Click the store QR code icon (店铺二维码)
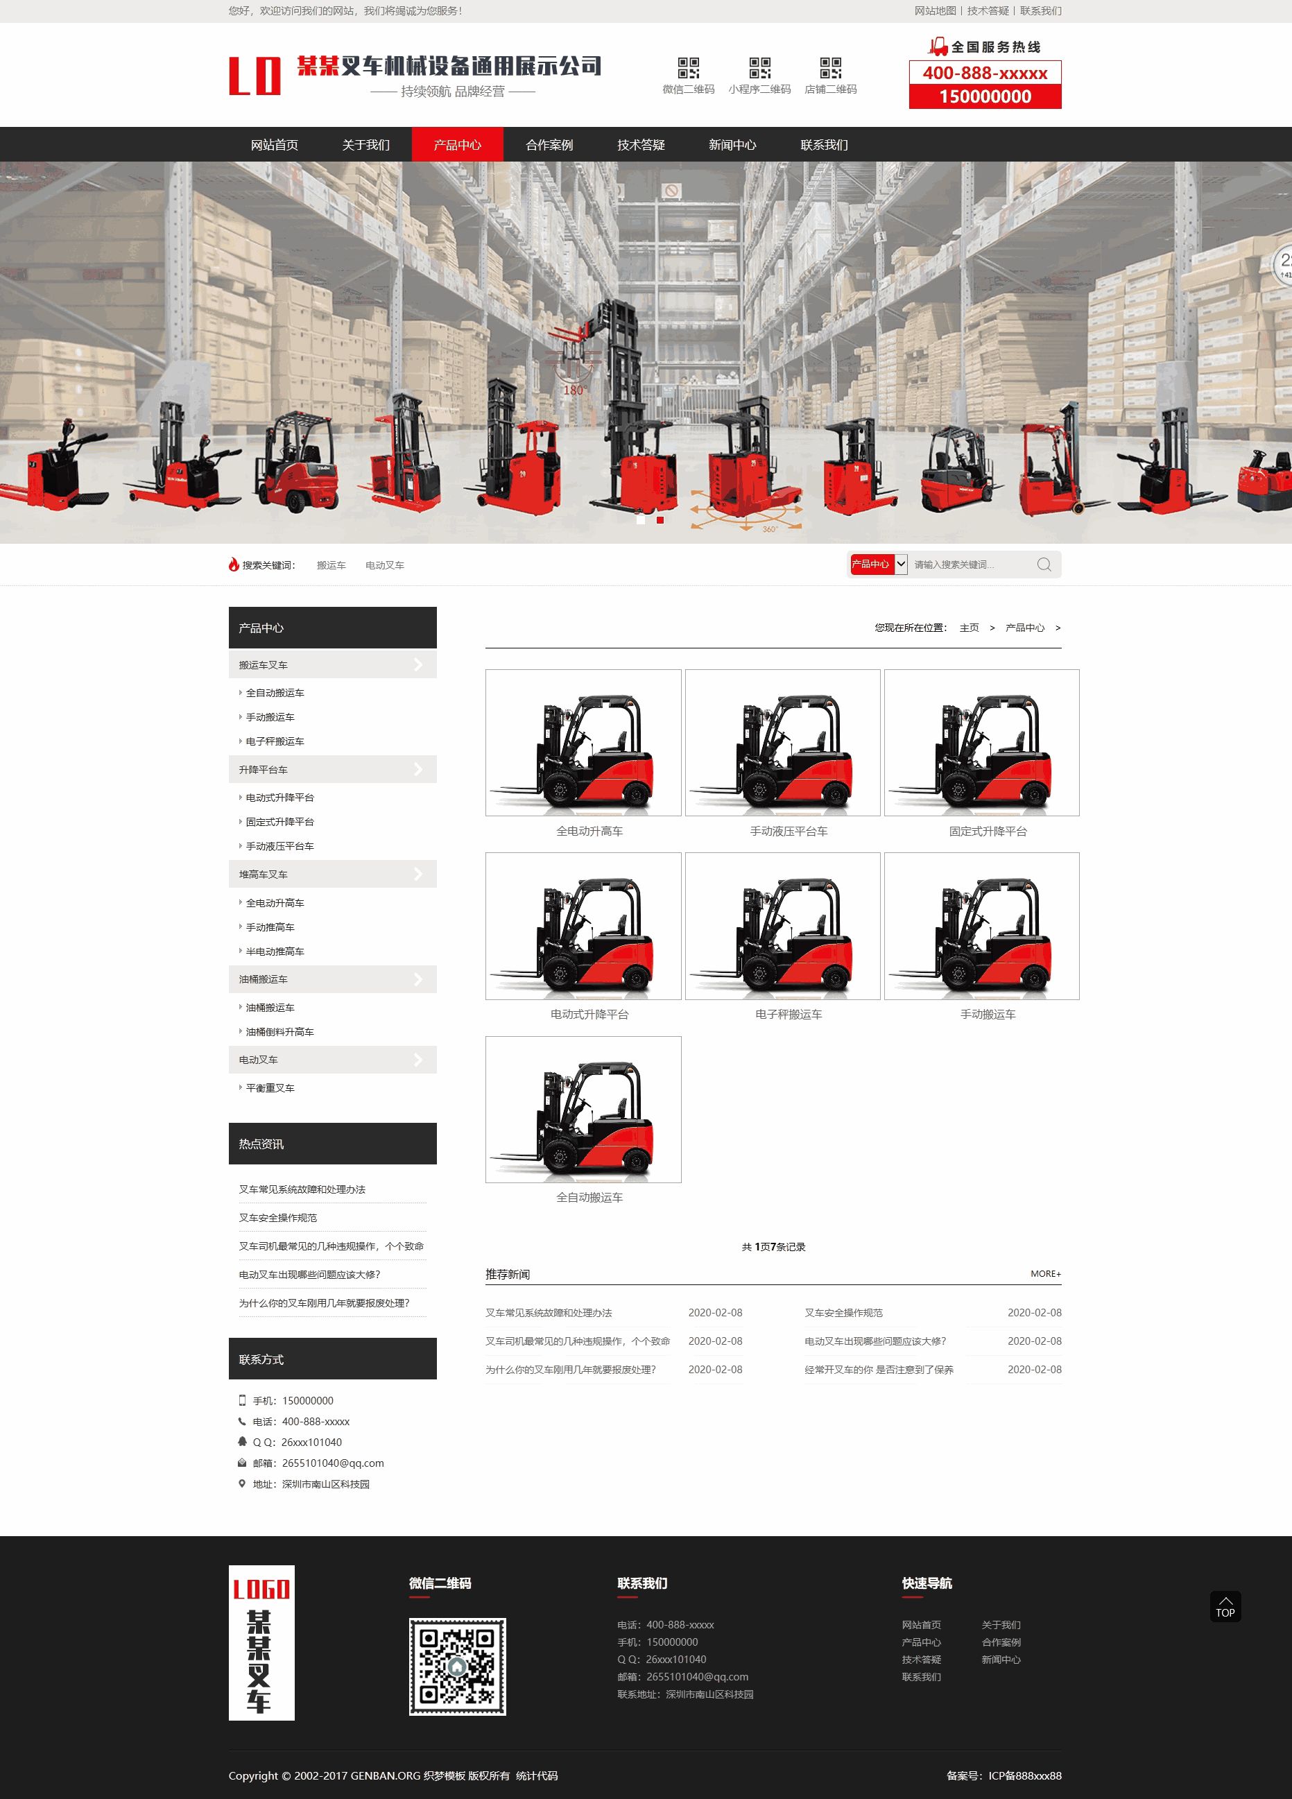The image size is (1292, 1799). 830,67
